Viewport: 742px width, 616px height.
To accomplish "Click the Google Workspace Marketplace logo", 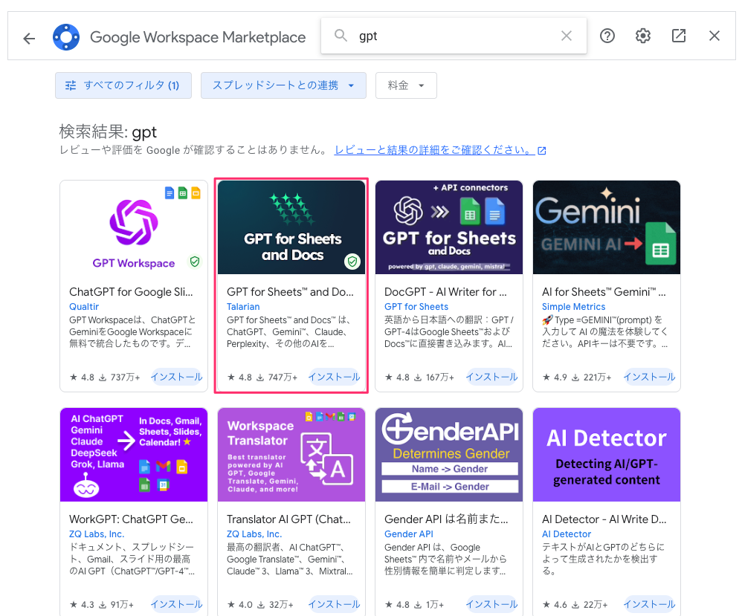I will 66,37.
